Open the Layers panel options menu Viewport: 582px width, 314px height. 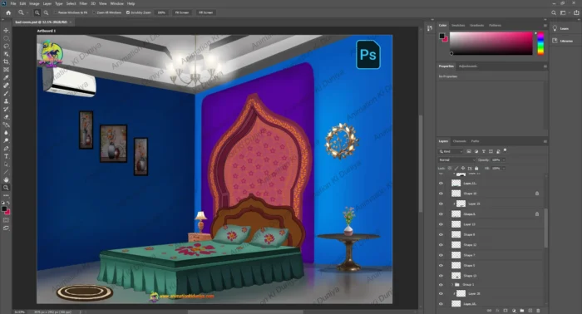(545, 141)
